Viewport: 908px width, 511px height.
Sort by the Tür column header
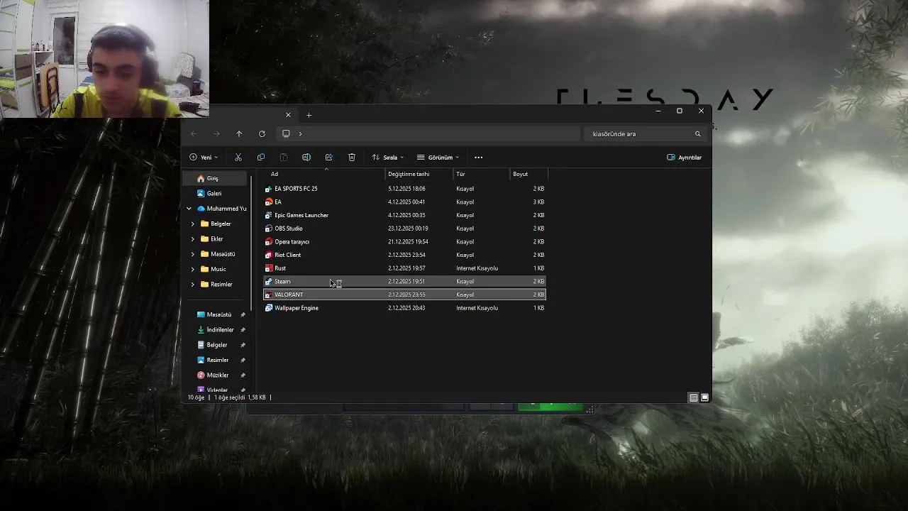point(481,174)
